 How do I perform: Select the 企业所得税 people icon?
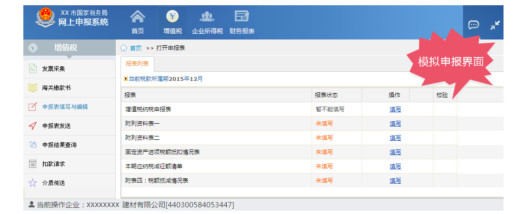[x=207, y=17]
